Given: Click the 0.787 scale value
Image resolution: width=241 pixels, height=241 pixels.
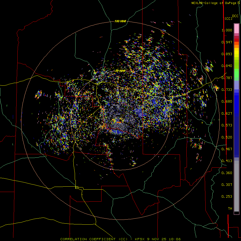Looking at the screenshot, I should 227,78.
